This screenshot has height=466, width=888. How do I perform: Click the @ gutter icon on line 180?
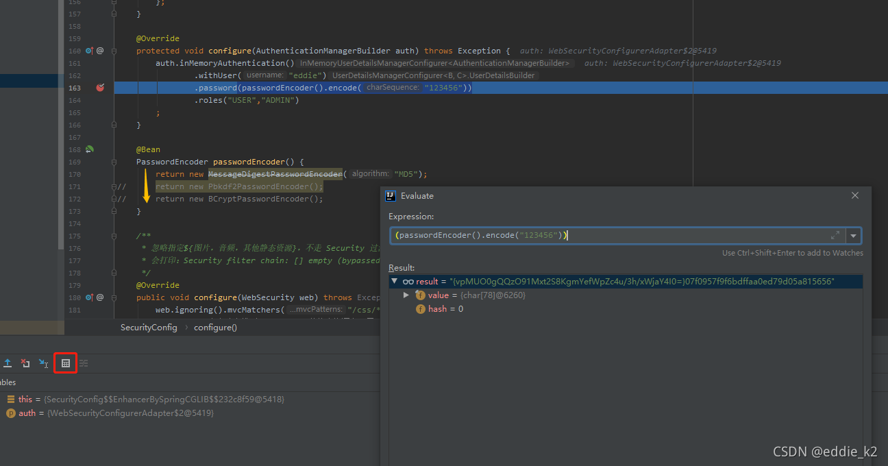(x=100, y=297)
